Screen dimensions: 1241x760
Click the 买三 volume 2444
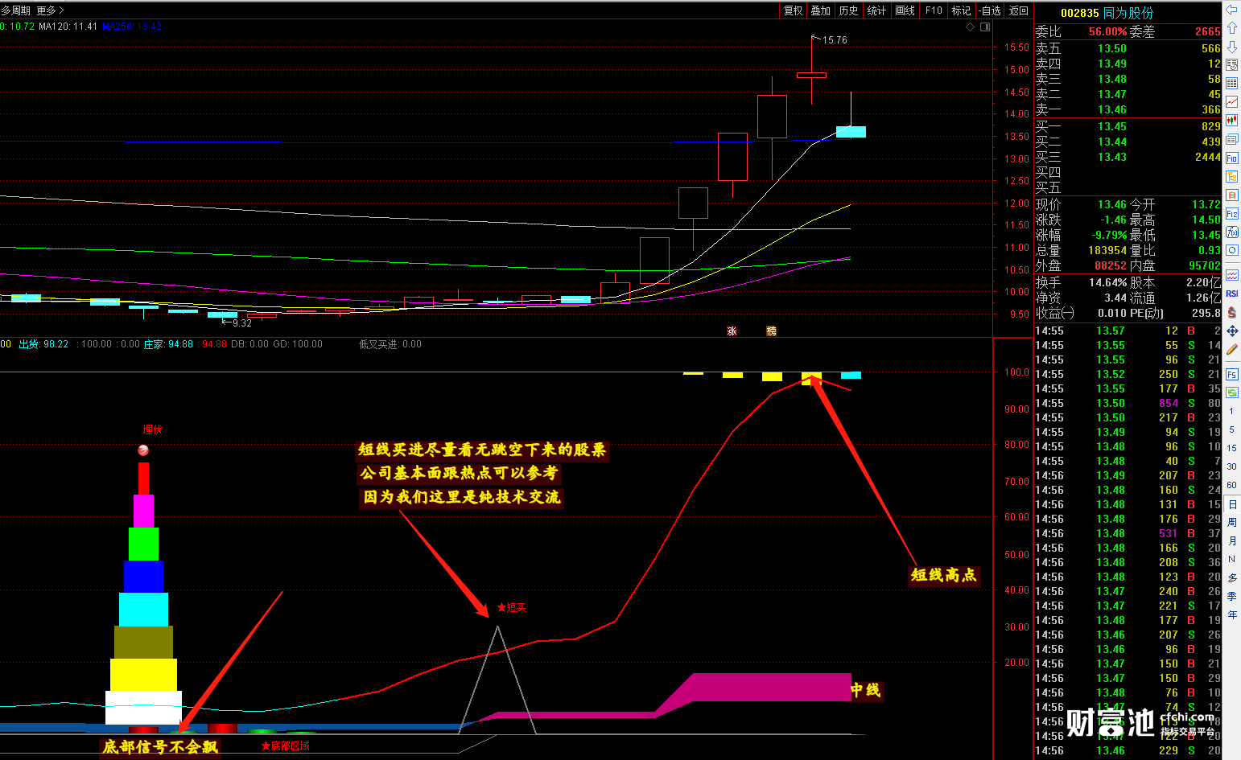click(1207, 157)
